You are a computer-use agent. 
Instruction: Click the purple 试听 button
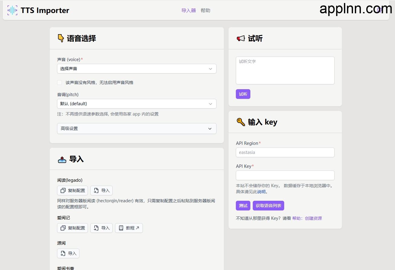tap(243, 94)
